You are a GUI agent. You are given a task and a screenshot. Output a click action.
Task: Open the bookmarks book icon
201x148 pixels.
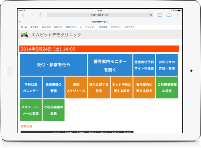160,15
